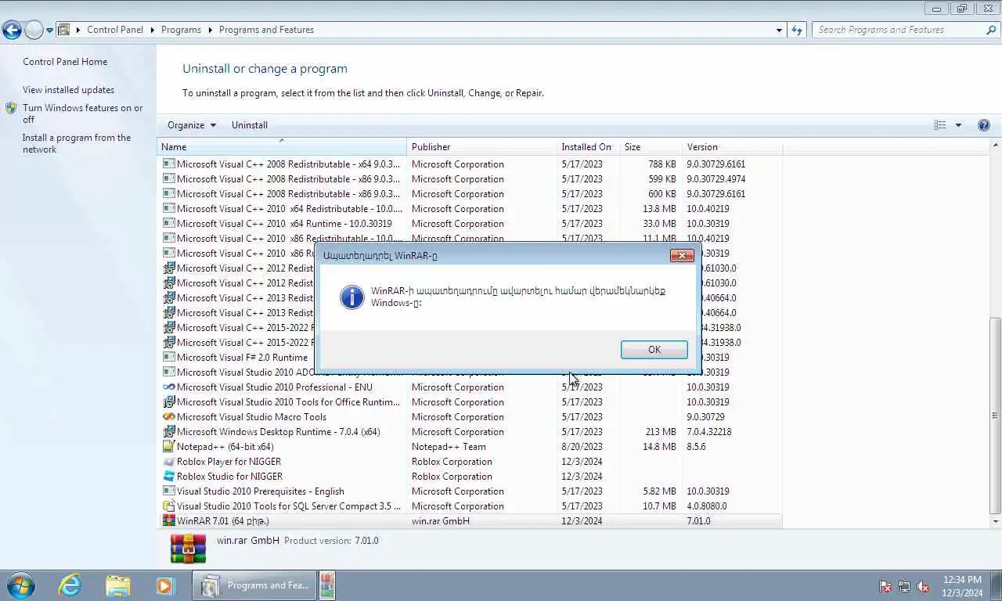Open Control Panel Home link

click(x=65, y=62)
